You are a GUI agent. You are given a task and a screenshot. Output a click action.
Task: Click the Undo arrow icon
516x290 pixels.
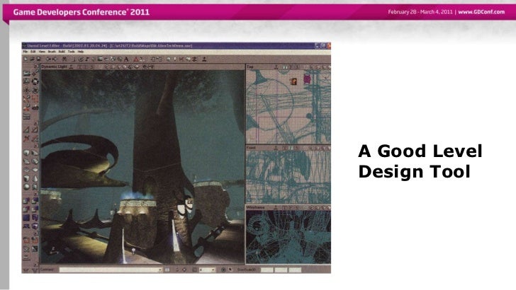coord(47,59)
